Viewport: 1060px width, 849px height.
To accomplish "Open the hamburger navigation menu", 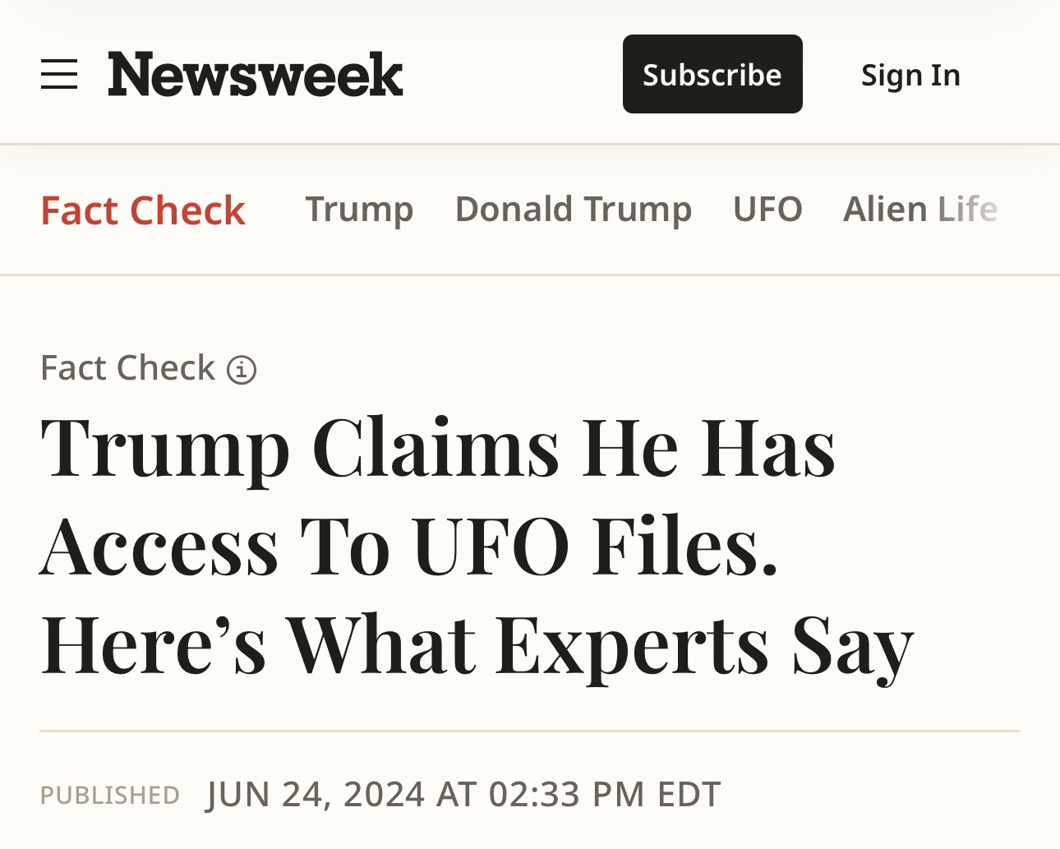I will (x=59, y=74).
